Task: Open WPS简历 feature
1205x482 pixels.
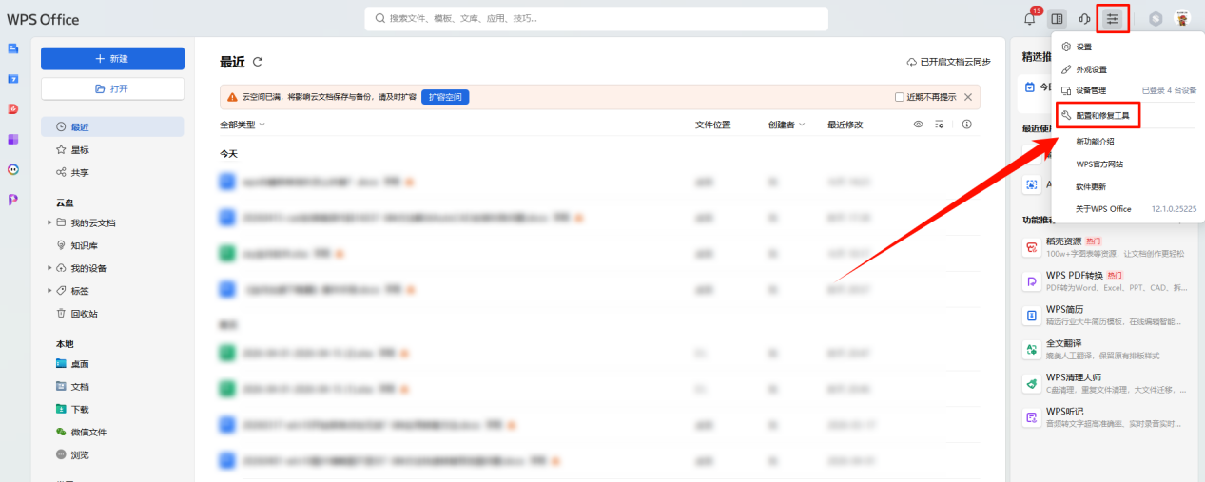Action: tap(1104, 315)
